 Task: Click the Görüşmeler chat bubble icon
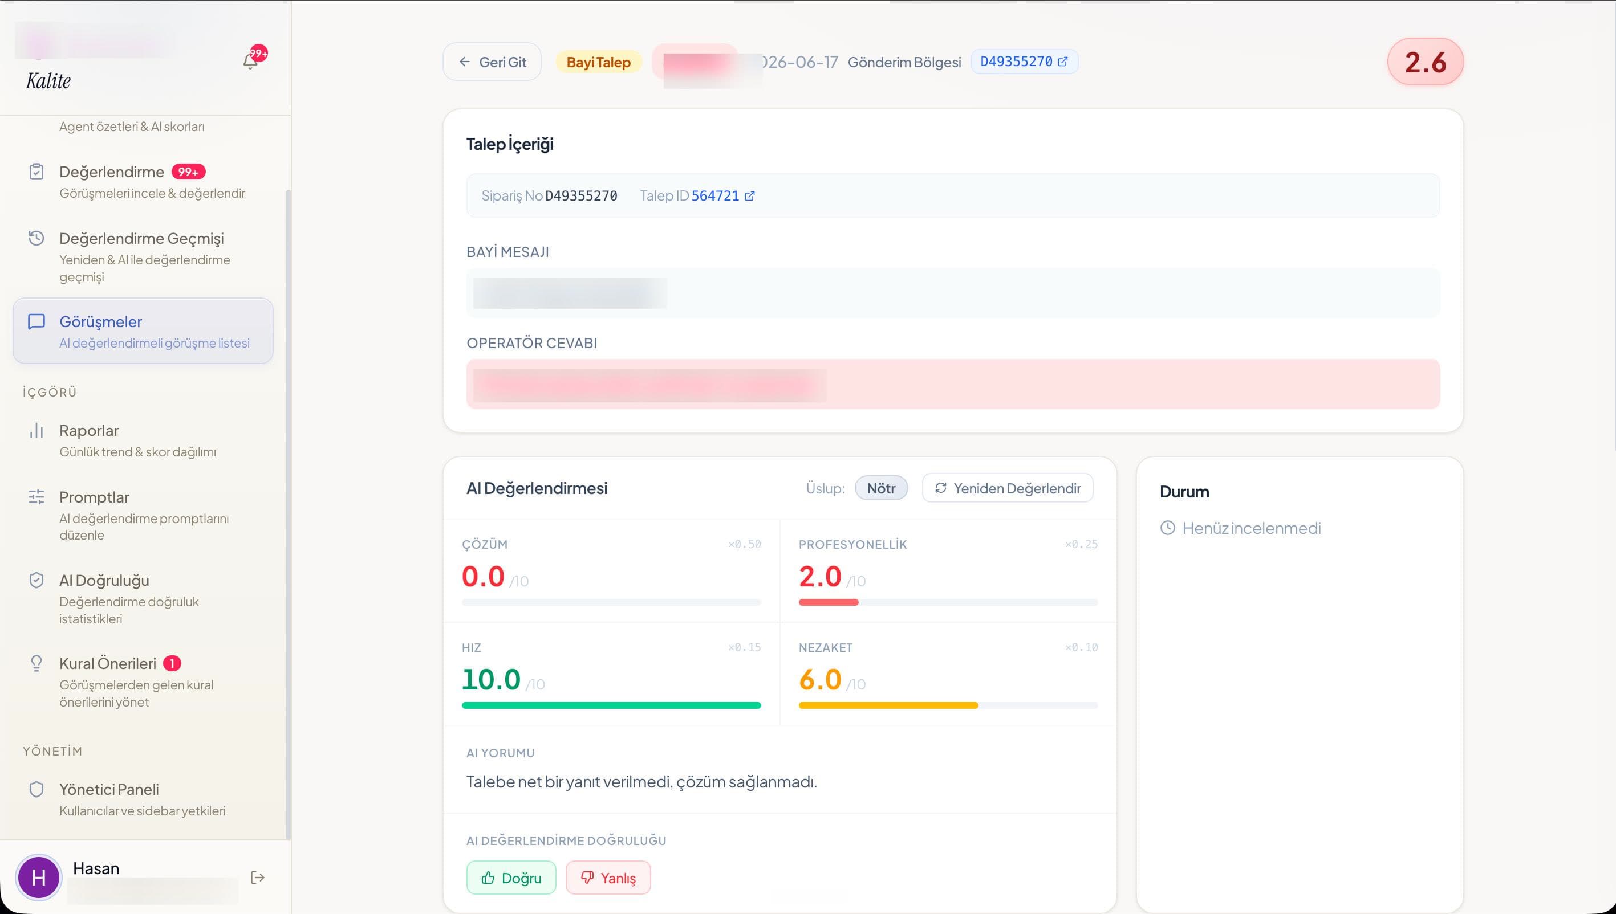click(x=36, y=321)
